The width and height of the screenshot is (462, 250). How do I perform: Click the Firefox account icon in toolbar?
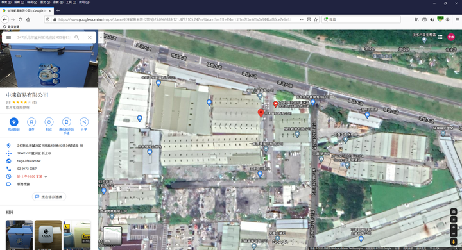(x=447, y=19)
